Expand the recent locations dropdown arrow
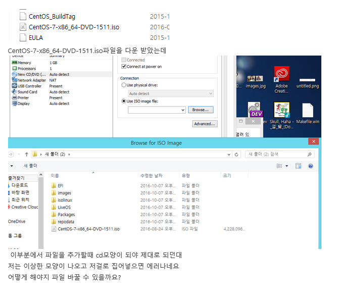This screenshot has width=337, height=301. [19, 154]
